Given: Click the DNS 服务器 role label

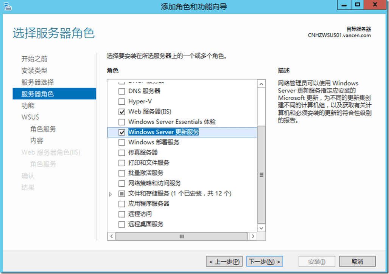Looking at the screenshot, I should [145, 91].
